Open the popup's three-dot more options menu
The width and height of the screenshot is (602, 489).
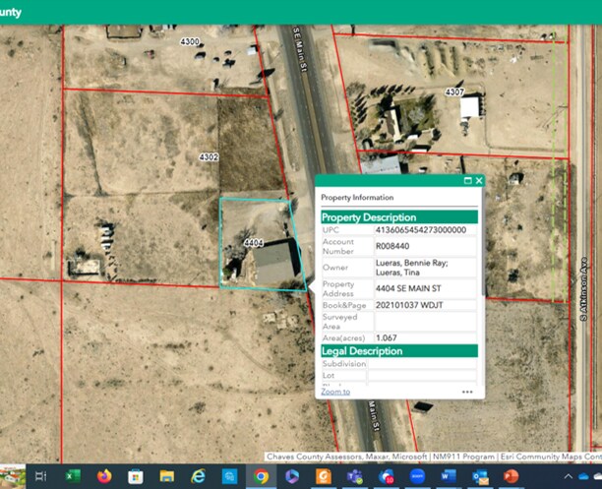click(x=467, y=392)
